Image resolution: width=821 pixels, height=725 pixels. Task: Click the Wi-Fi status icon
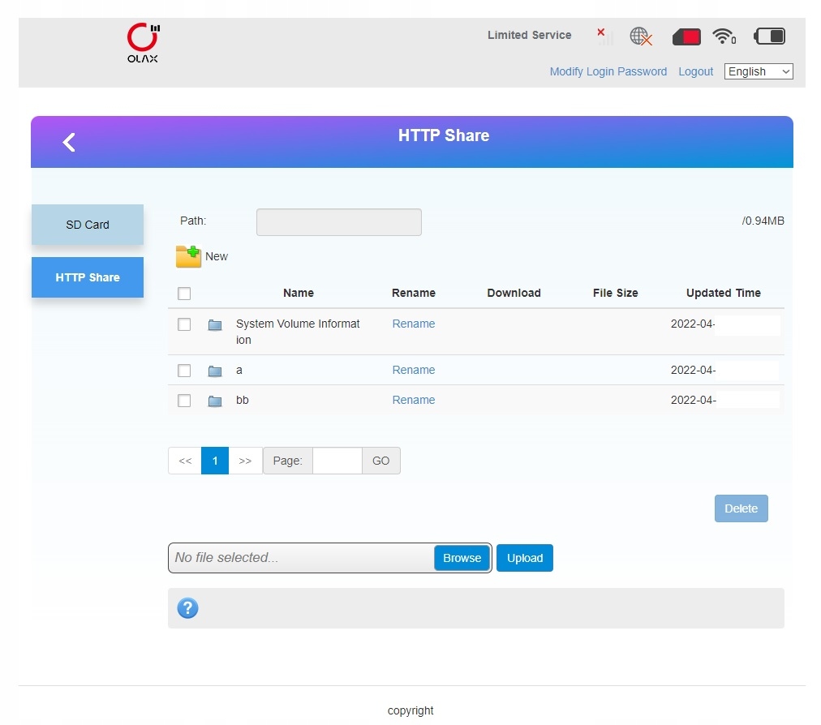(723, 36)
